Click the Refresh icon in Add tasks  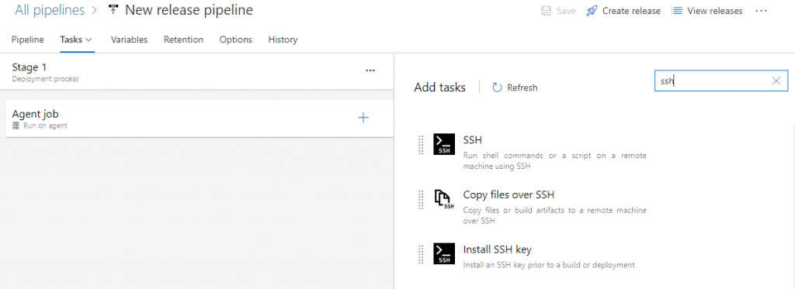click(498, 88)
